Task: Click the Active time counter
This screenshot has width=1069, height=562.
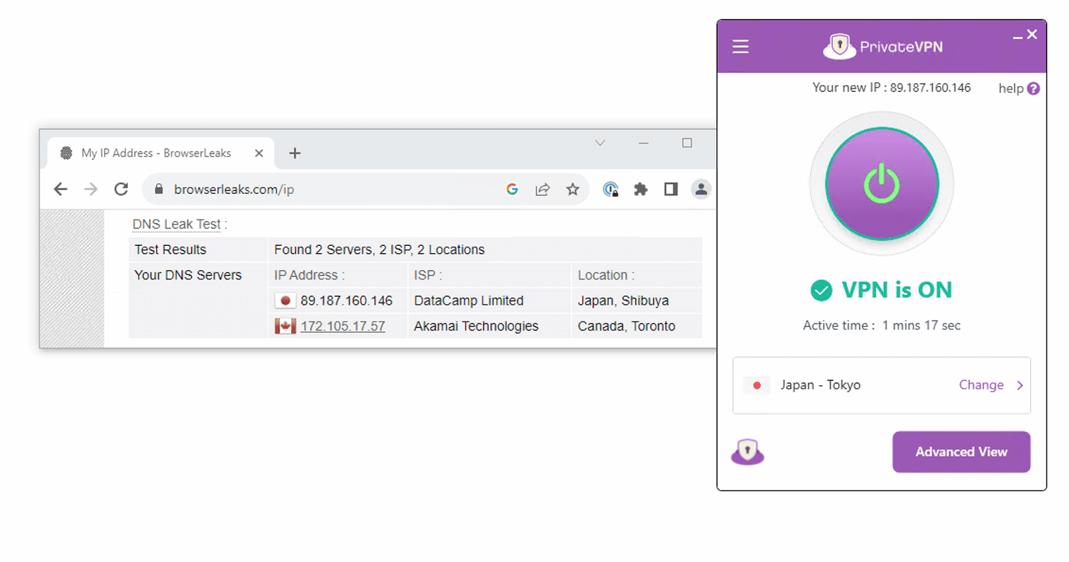Action: coord(881,325)
